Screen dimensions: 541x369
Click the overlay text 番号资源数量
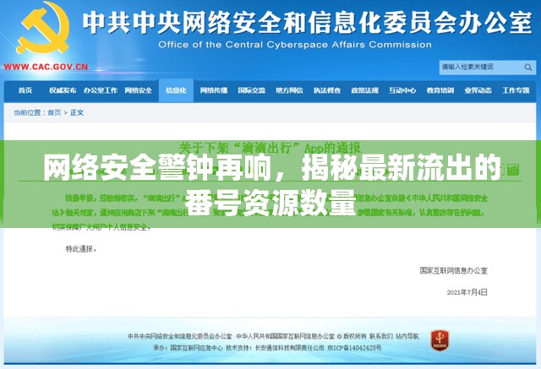point(270,204)
